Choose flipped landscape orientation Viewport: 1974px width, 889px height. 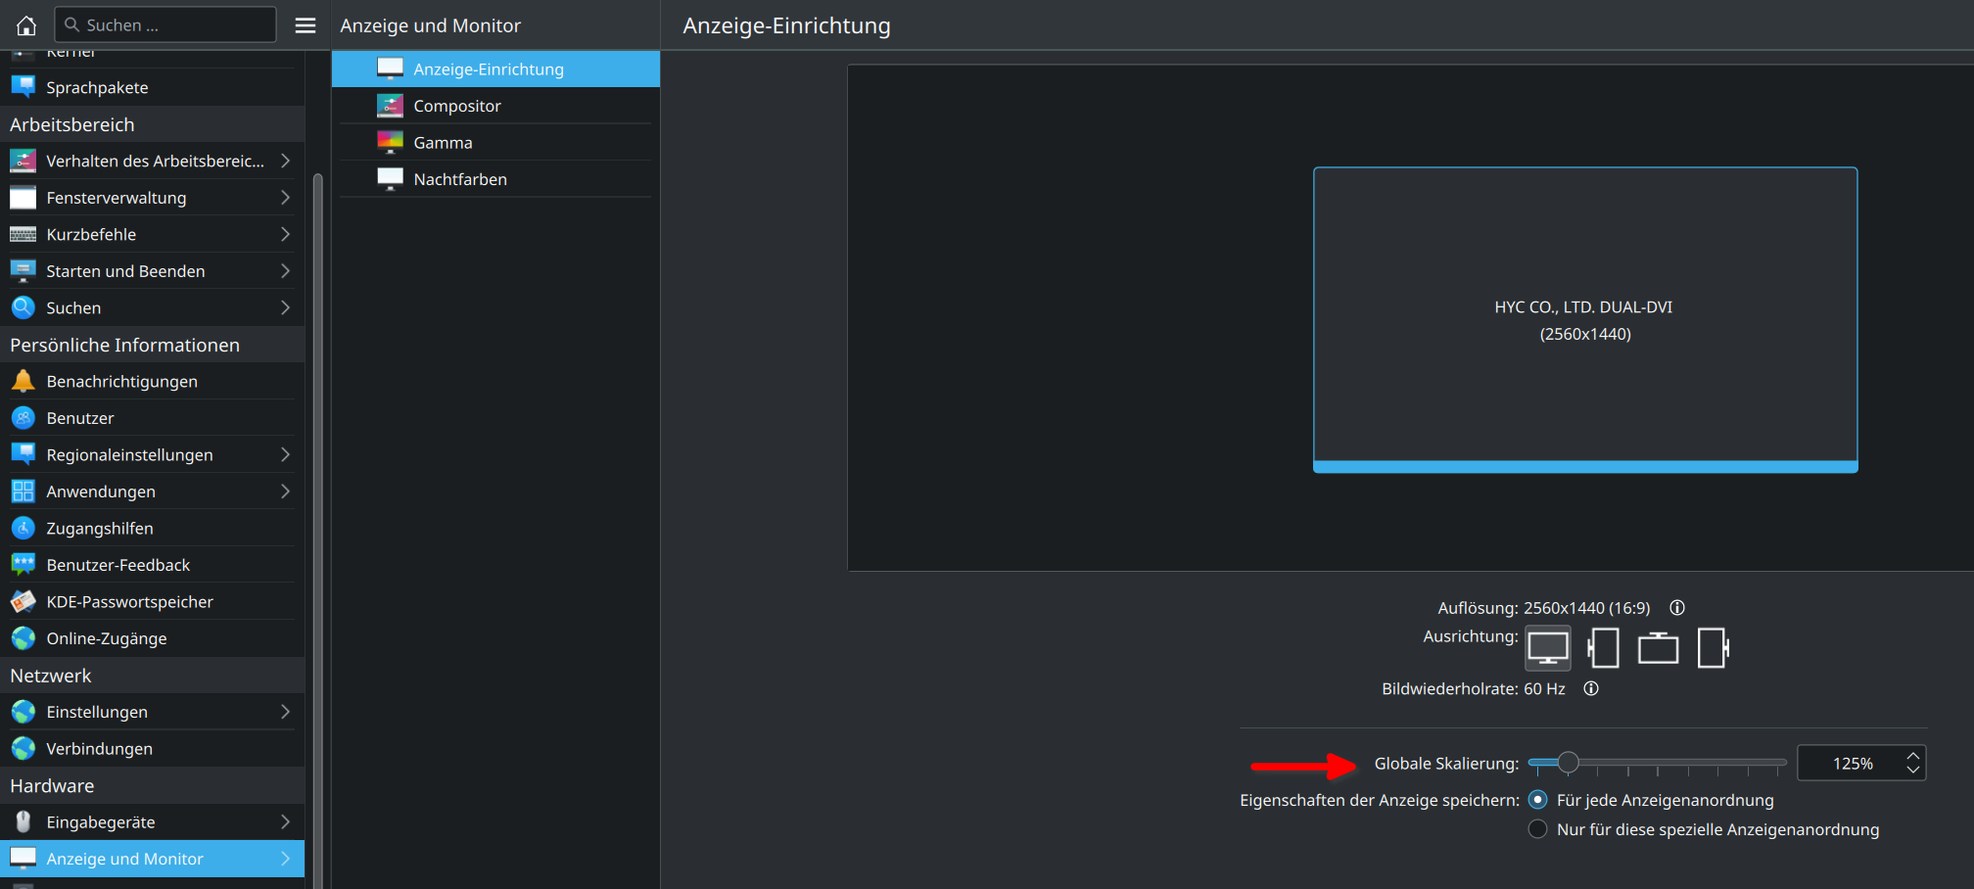(1658, 647)
